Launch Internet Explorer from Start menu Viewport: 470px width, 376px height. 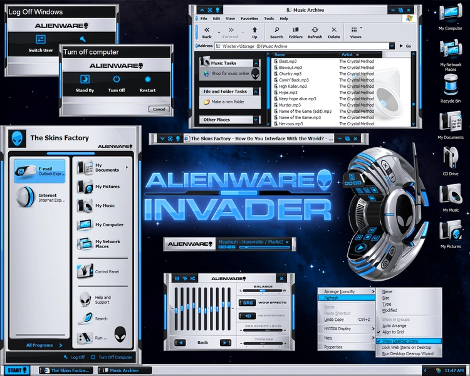[x=39, y=197]
